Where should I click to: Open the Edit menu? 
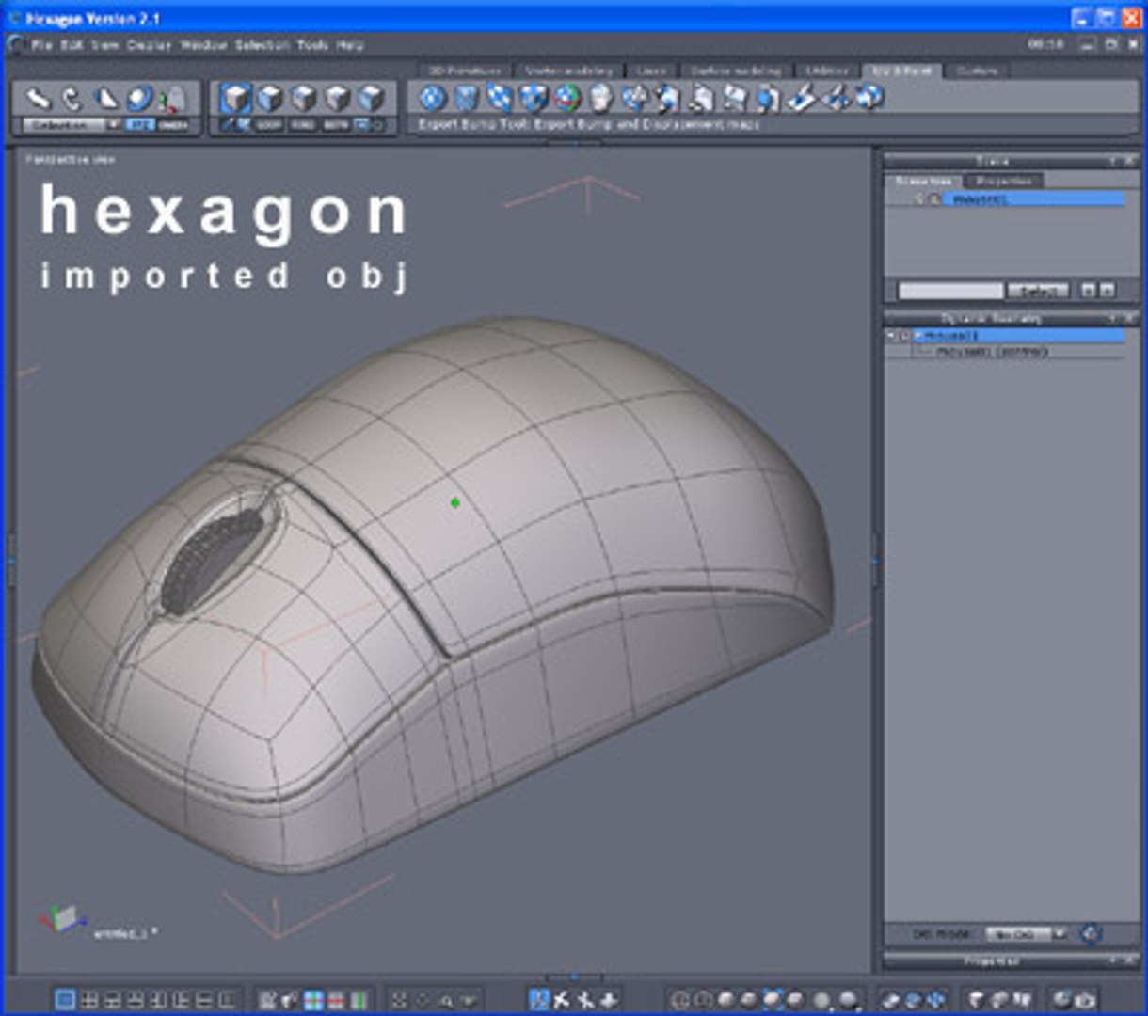pos(72,44)
